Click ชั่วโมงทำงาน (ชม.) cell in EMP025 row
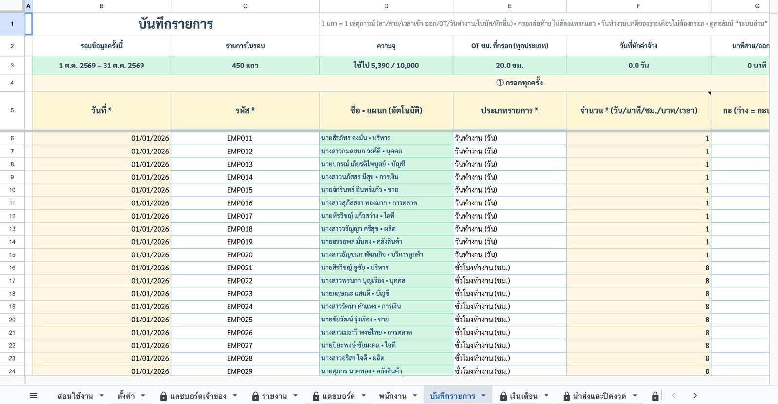This screenshot has width=778, height=404. [x=510, y=320]
